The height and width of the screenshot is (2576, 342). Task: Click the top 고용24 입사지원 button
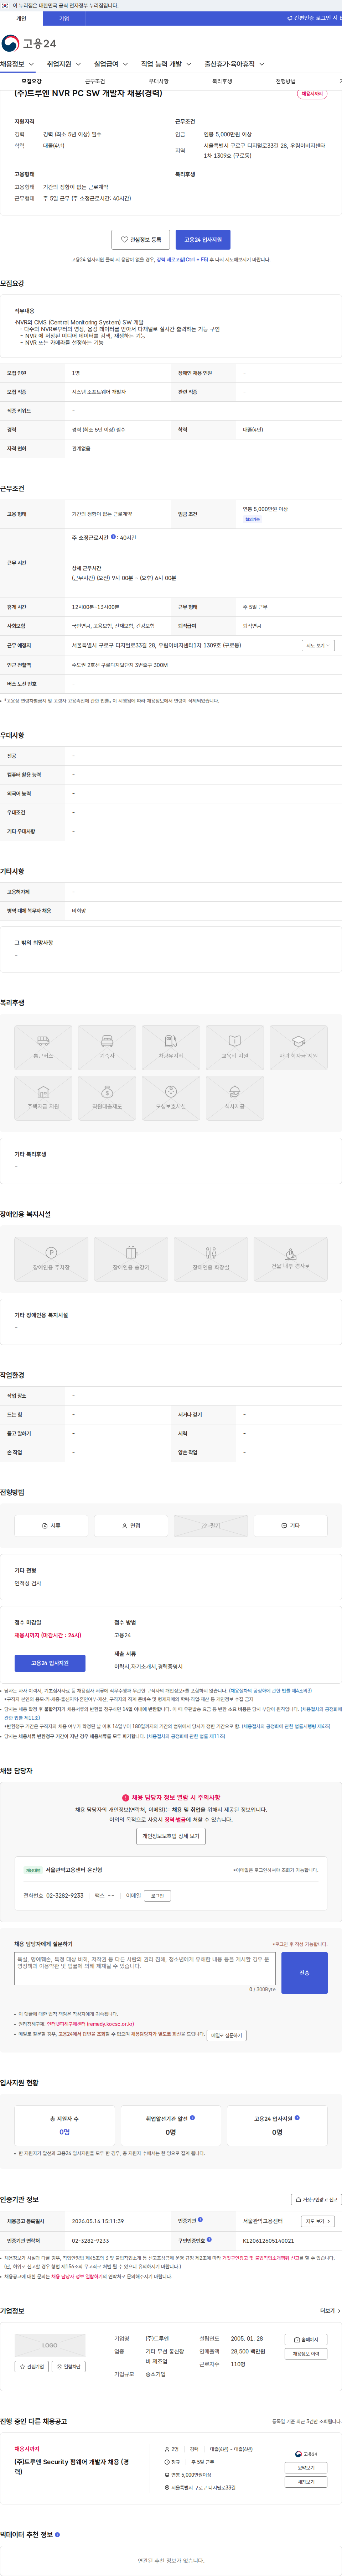203,240
